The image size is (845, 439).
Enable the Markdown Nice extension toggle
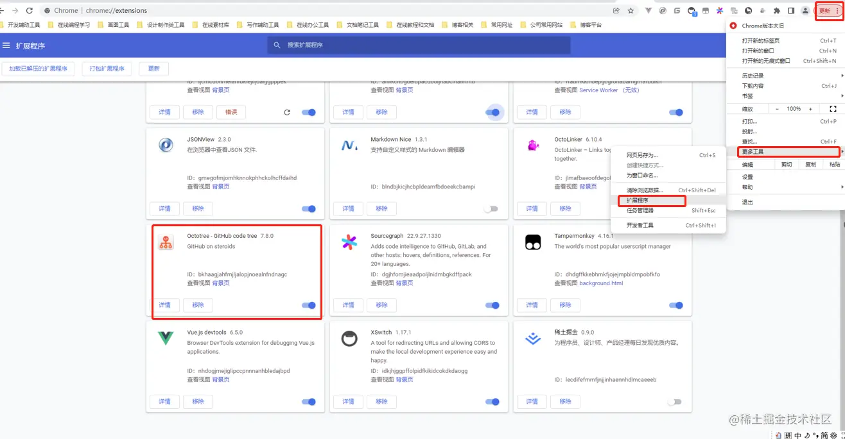point(491,209)
